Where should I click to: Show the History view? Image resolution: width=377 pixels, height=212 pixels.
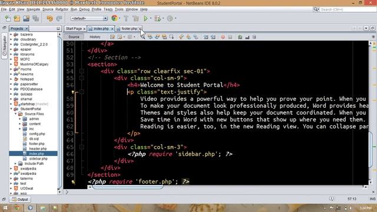(95, 37)
